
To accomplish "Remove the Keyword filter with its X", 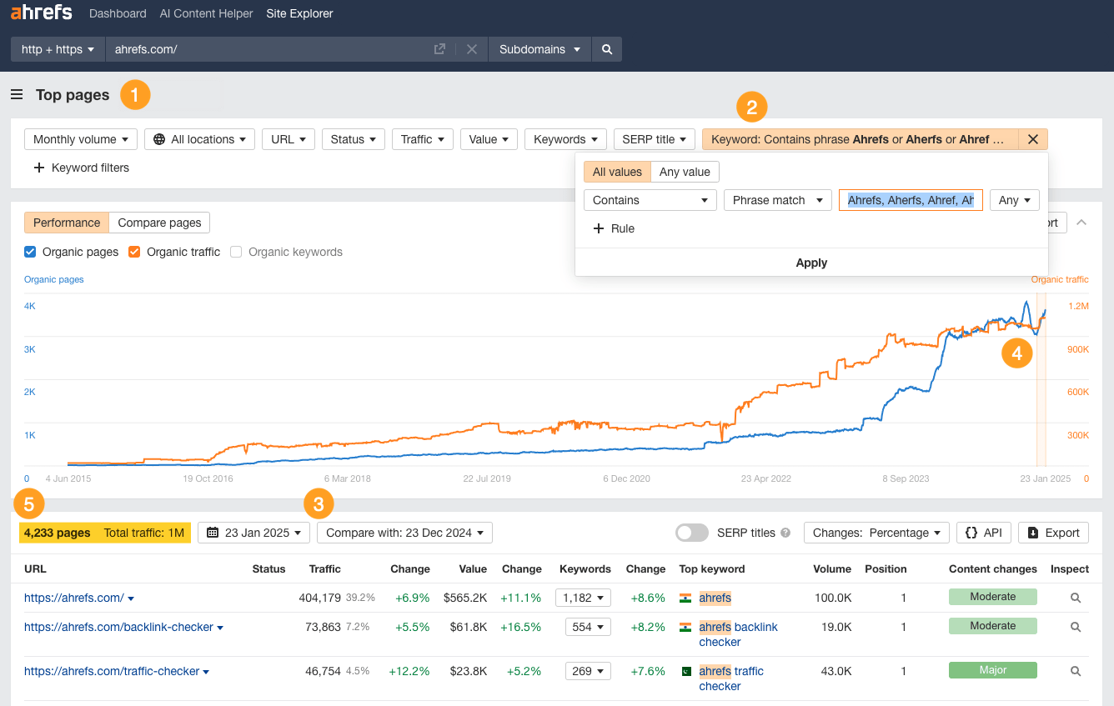I will (x=1033, y=138).
